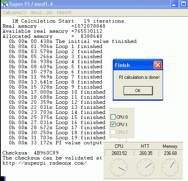Click the 'Loop 8 finished' line
The height and width of the screenshot is (181, 188).
coord(55,82)
